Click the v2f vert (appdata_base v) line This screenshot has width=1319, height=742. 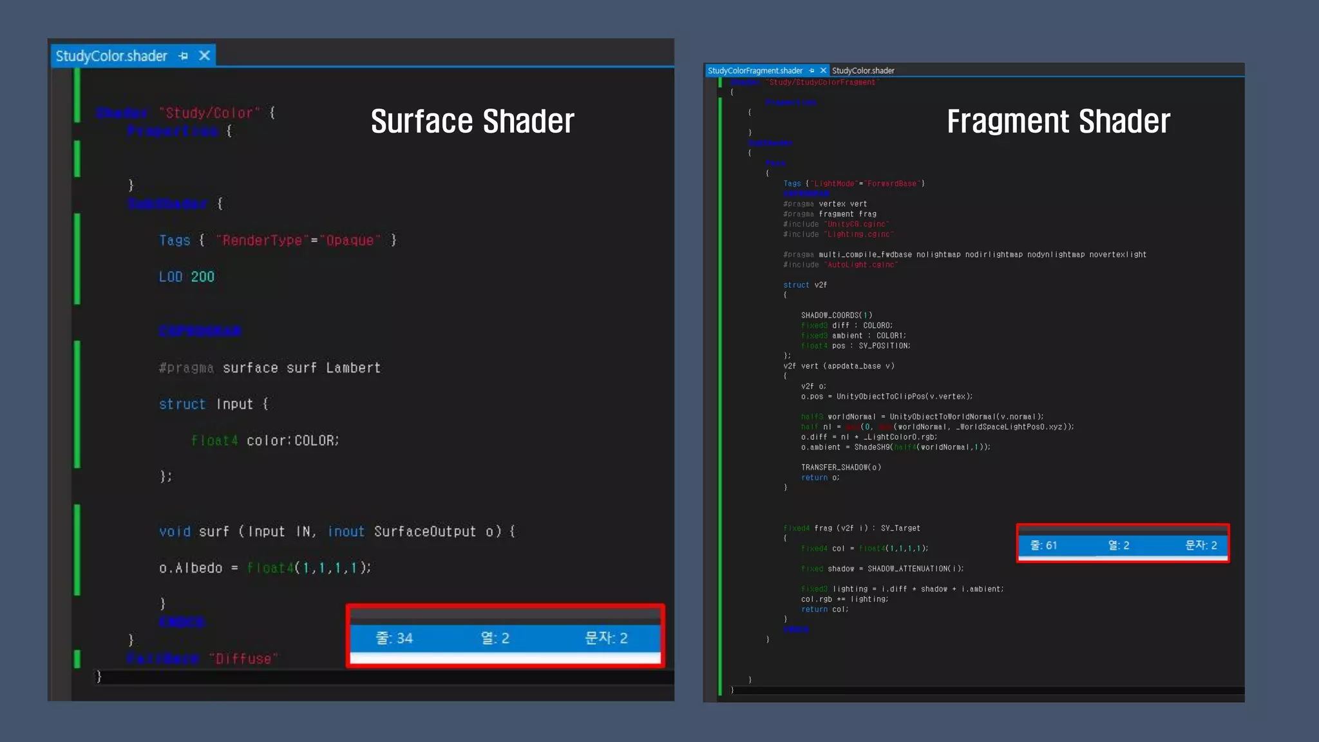[x=839, y=366]
